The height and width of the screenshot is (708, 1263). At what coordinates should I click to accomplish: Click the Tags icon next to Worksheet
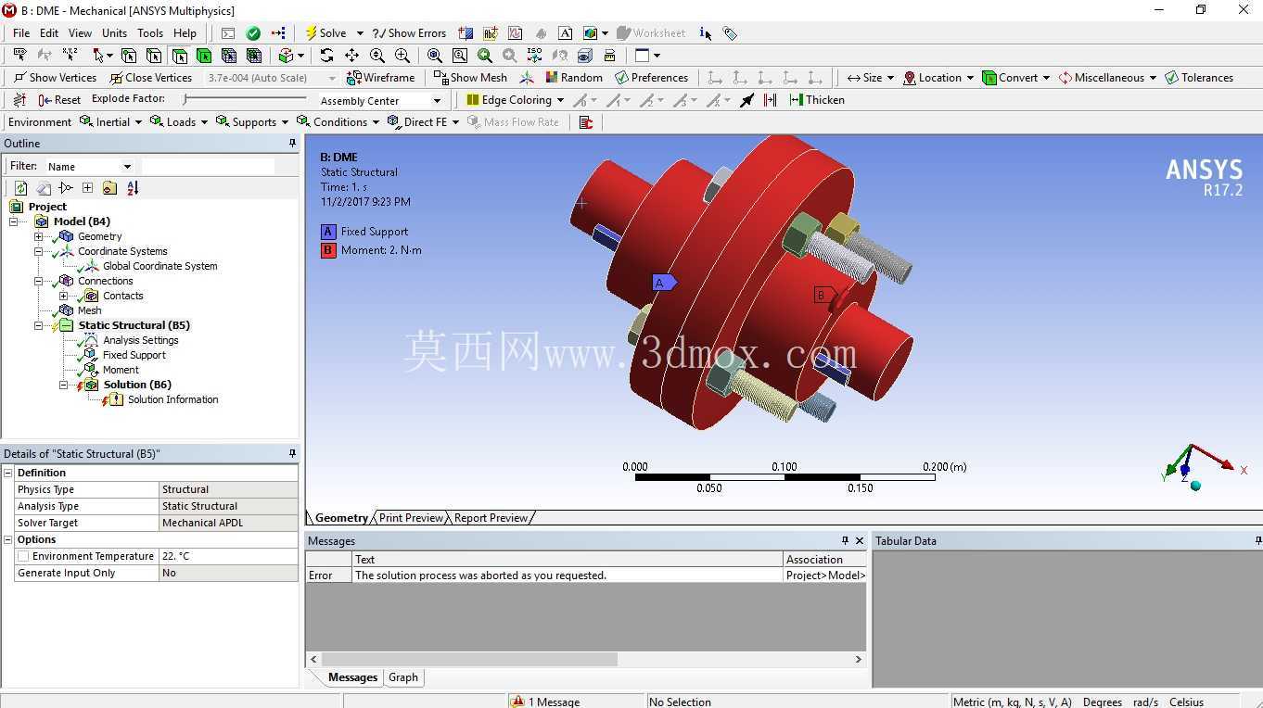731,33
